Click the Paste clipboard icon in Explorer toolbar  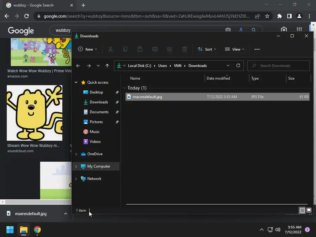(x=140, y=49)
